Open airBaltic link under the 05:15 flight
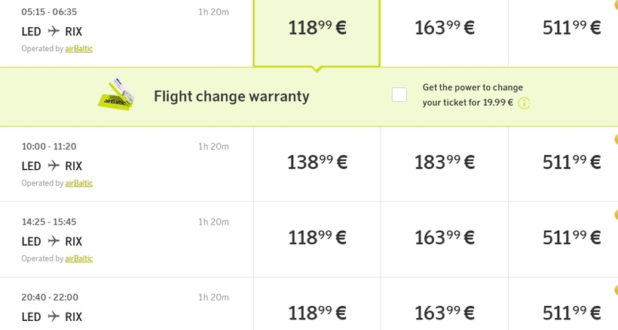The height and width of the screenshot is (330, 618). click(x=79, y=49)
